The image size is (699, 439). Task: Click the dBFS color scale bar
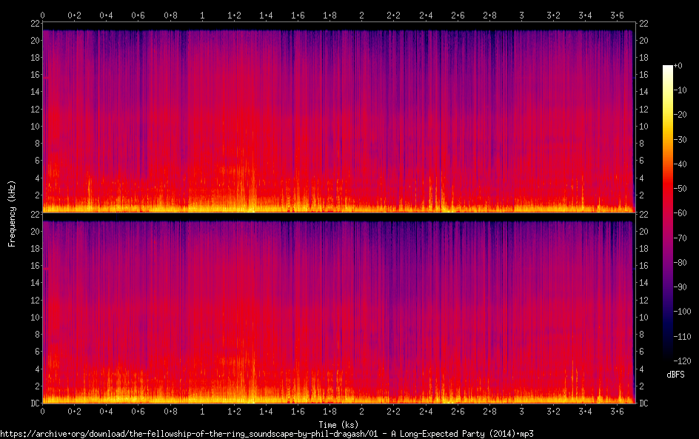668,211
